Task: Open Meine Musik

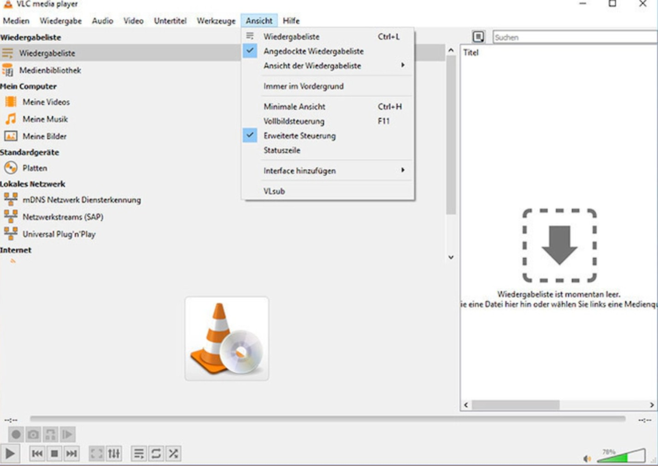Action: [45, 119]
